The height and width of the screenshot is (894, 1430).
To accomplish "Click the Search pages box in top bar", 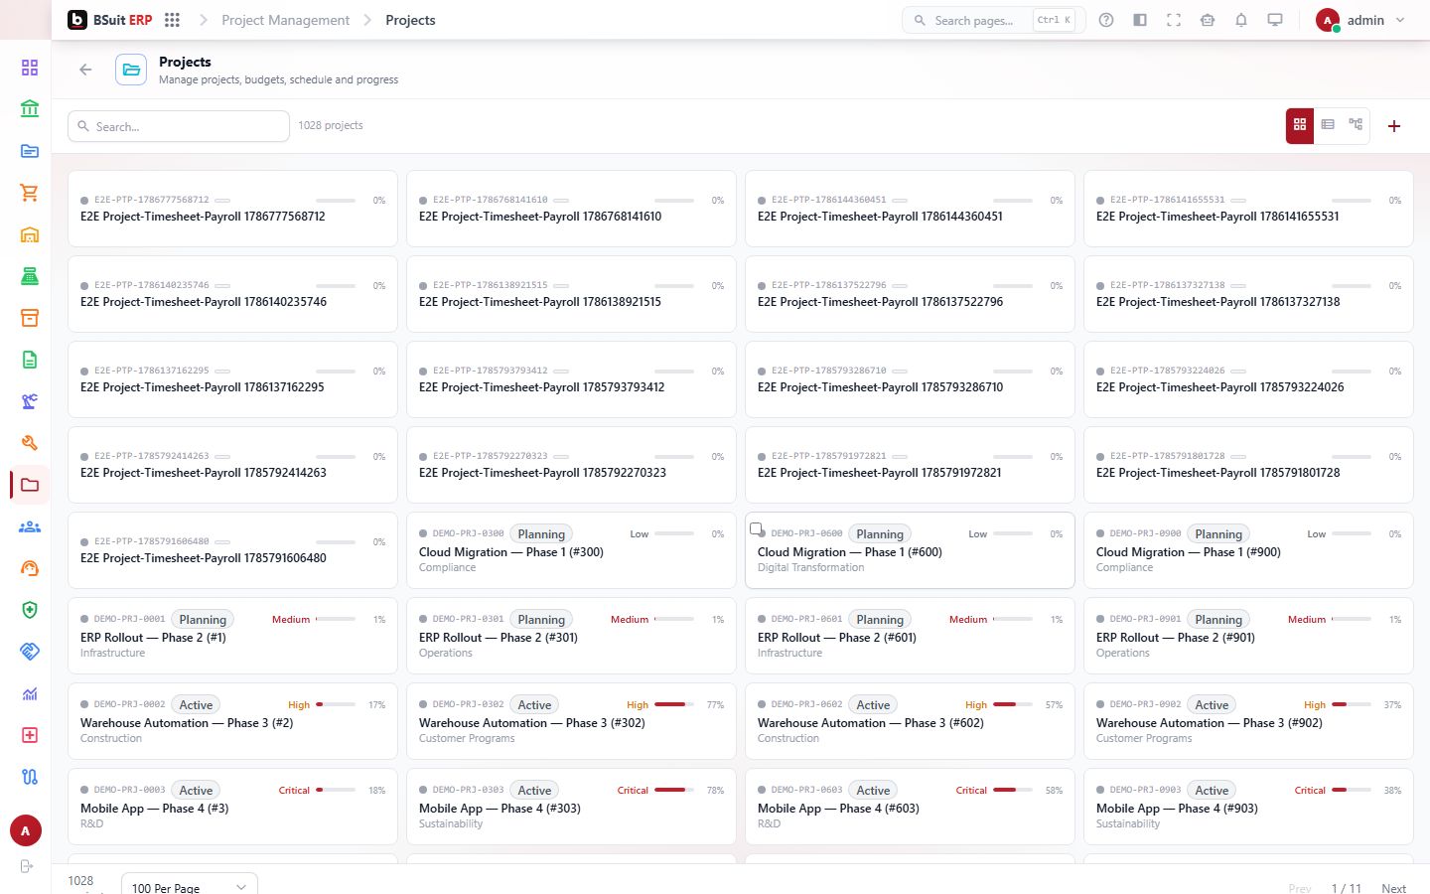I will [x=993, y=20].
